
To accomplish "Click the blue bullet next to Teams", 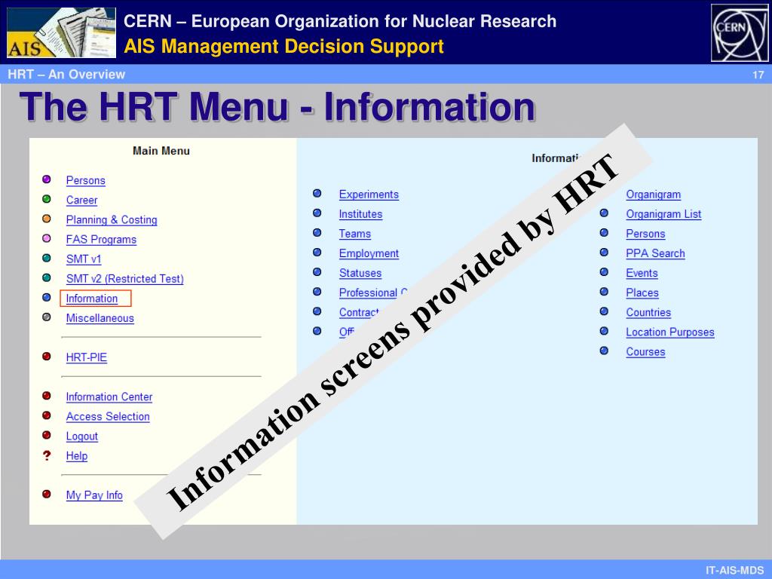I will [317, 232].
